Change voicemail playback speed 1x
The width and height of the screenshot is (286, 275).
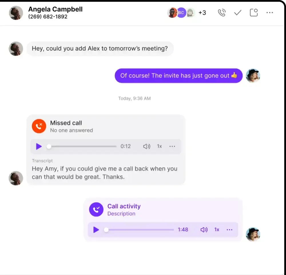[x=159, y=146]
